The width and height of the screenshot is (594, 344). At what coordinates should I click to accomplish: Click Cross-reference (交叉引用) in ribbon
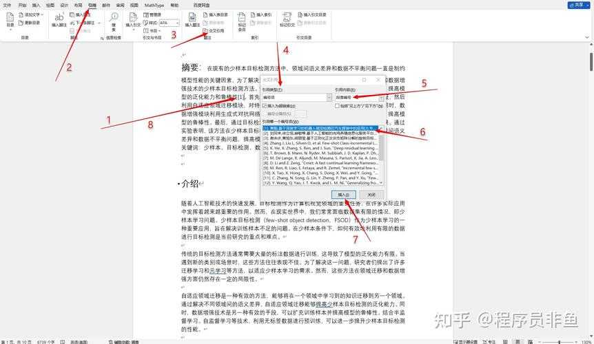point(214,31)
